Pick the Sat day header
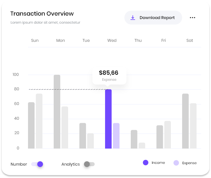The image size is (211, 178). click(x=190, y=40)
